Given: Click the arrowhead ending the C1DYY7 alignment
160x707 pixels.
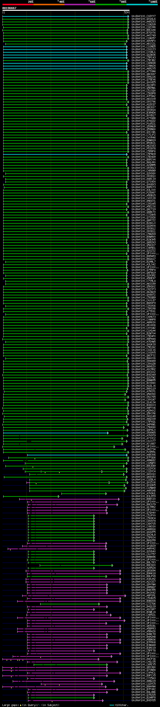Looking at the screenshot, I should pos(128,17).
